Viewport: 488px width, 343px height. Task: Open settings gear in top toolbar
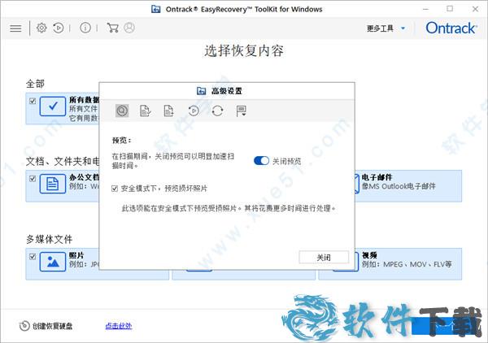41,28
